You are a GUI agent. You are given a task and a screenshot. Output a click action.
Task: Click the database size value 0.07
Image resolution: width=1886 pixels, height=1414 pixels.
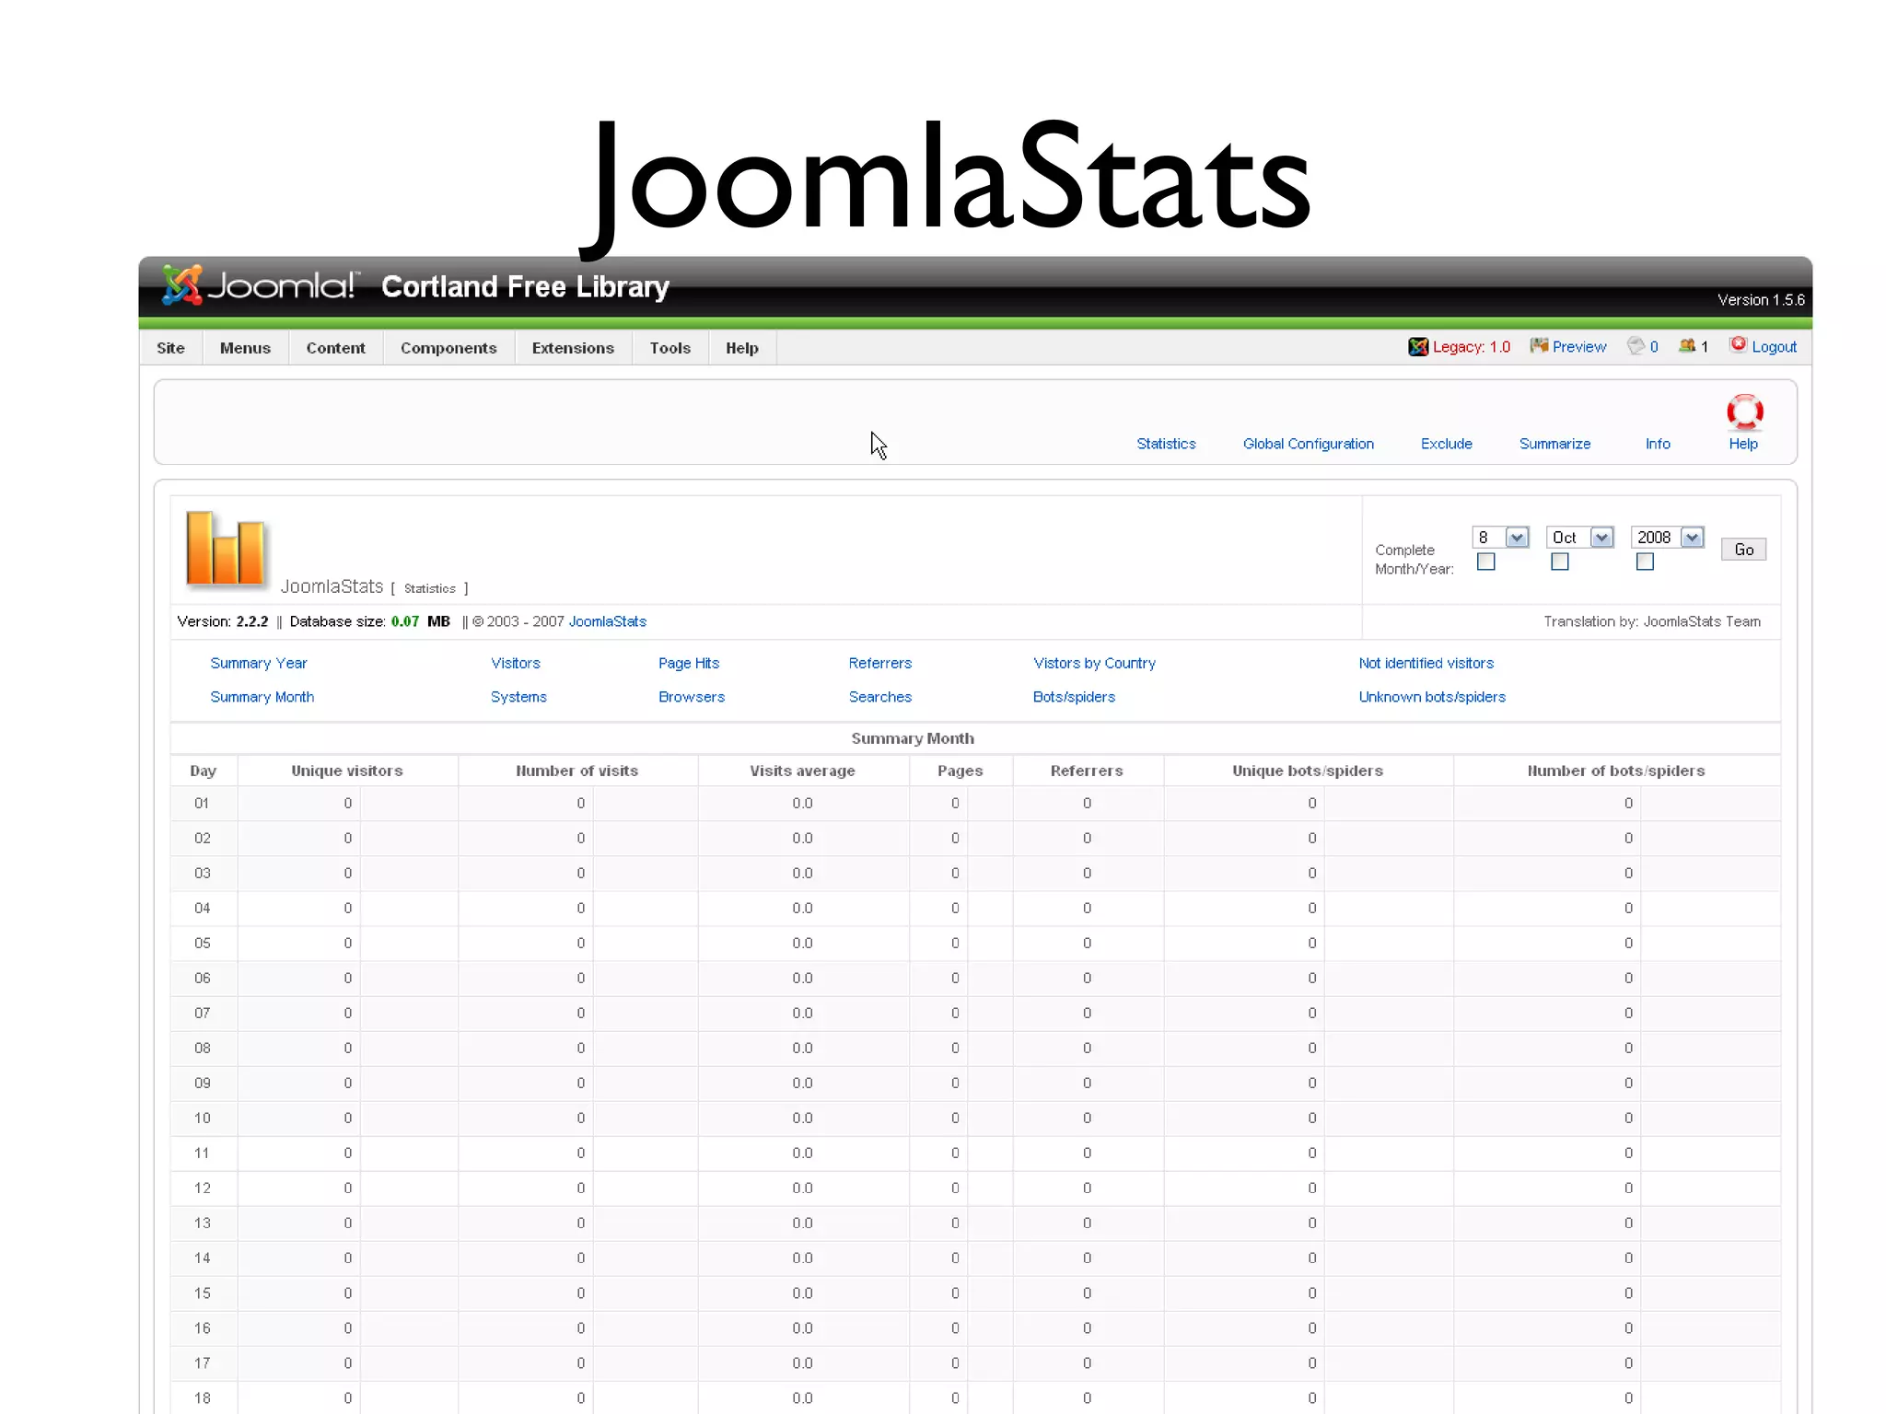click(x=404, y=621)
